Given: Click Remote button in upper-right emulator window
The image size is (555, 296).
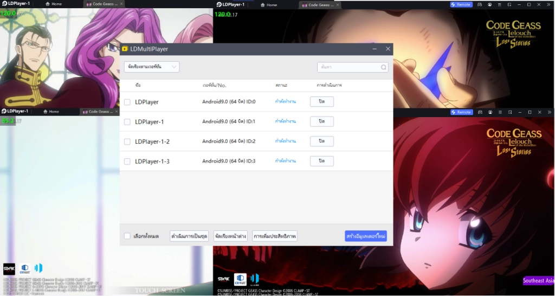Looking at the screenshot, I should click(461, 4).
